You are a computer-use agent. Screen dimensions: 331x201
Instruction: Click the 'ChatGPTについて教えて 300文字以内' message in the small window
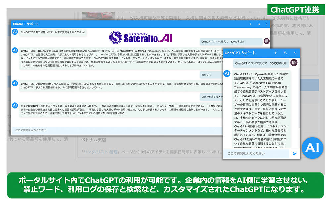tap(261, 63)
